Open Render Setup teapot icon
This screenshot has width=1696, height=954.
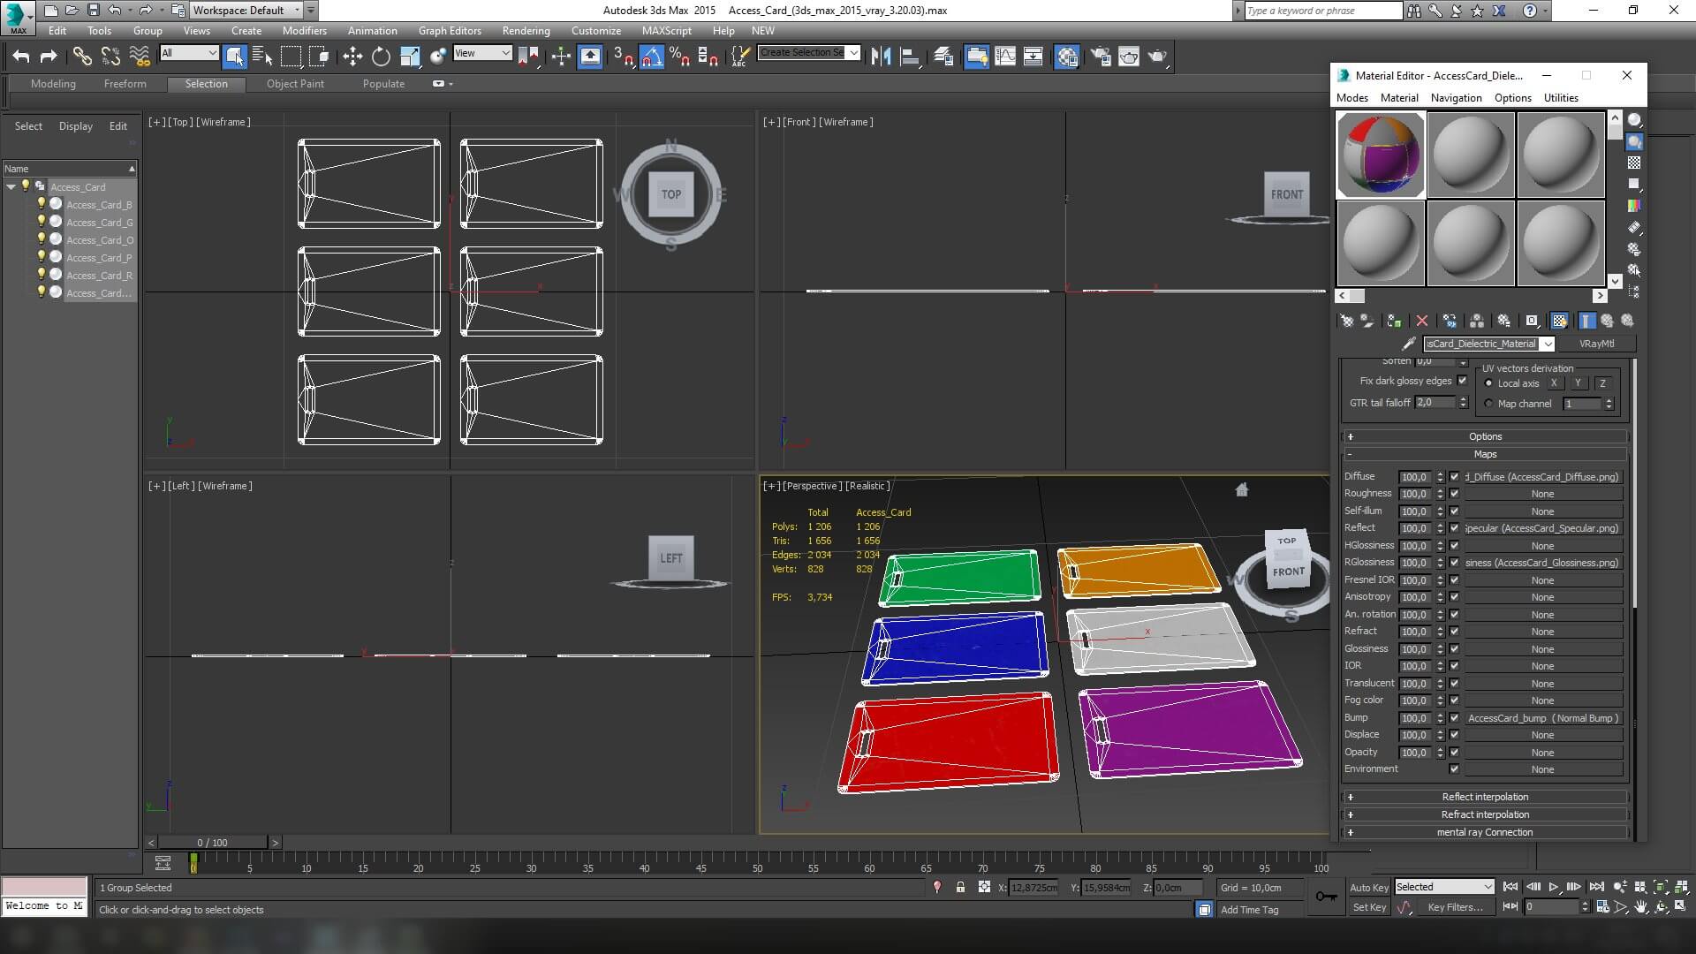(1101, 57)
